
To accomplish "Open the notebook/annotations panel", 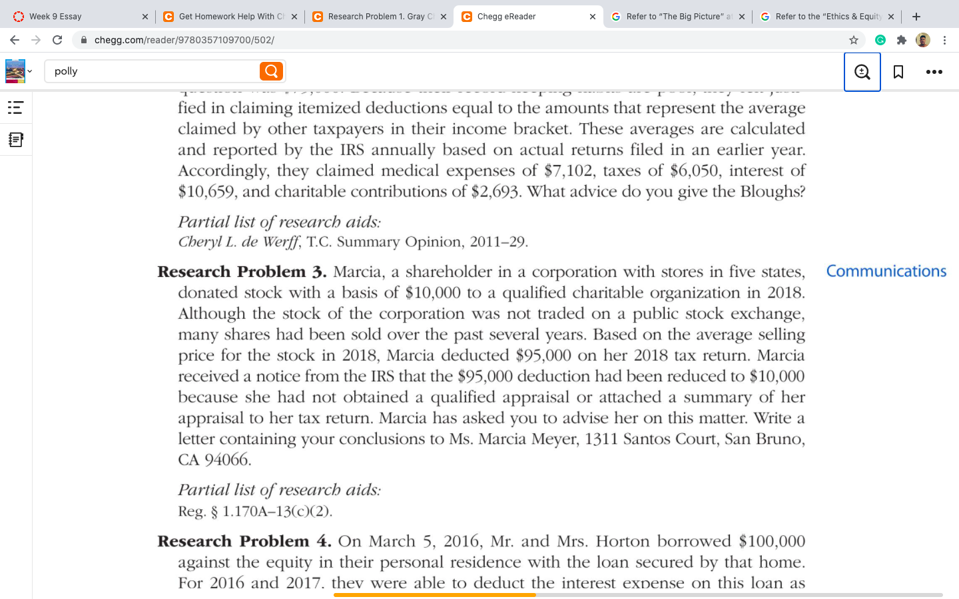I will point(16,139).
